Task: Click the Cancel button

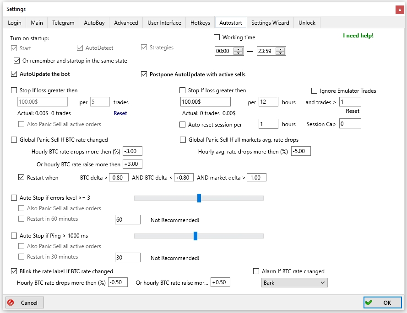Action: [25, 302]
